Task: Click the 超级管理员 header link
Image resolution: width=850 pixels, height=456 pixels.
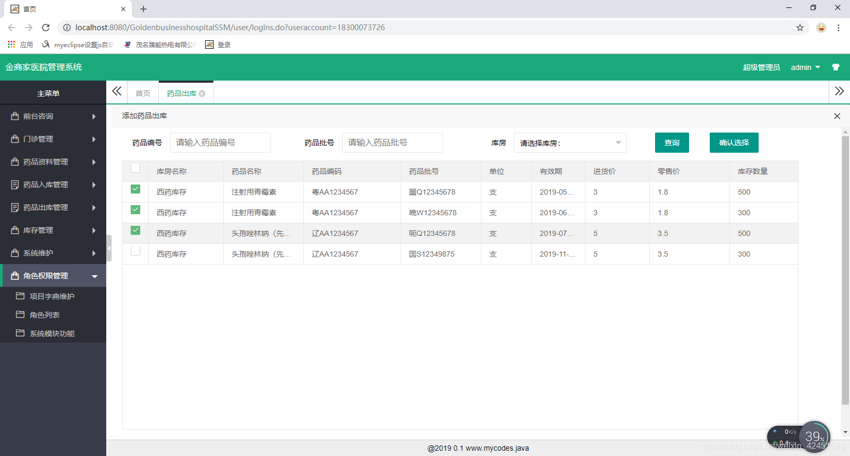Action: pos(761,67)
